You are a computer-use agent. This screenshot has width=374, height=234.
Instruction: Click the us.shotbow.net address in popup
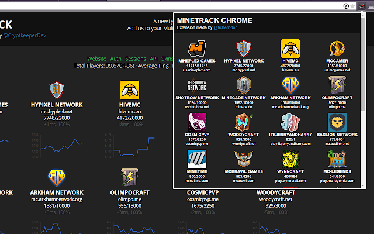pos(197,107)
